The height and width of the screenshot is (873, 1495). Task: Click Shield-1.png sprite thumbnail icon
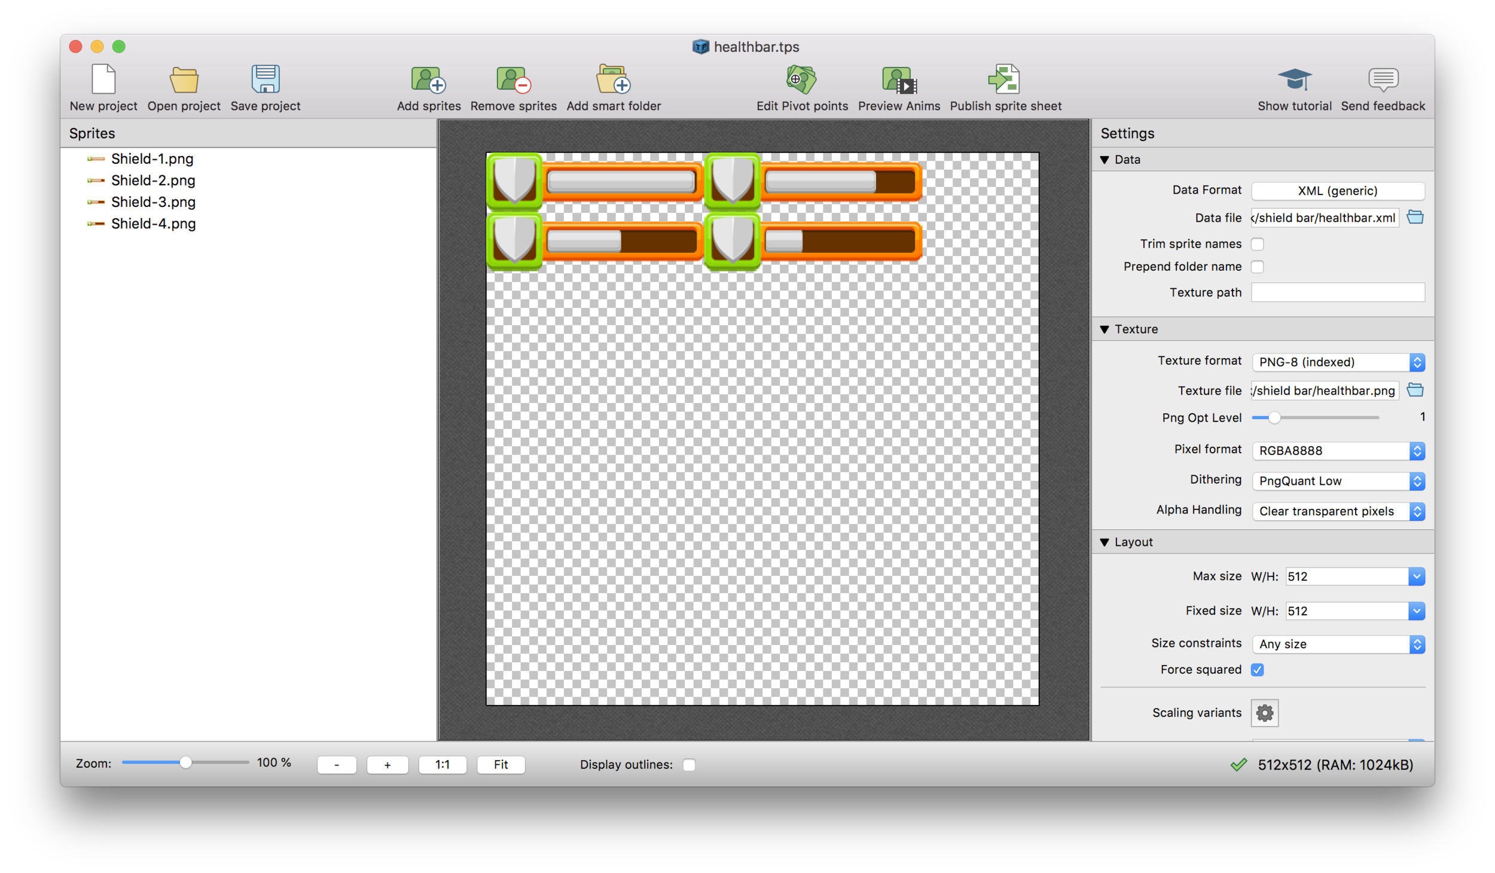[x=96, y=159]
